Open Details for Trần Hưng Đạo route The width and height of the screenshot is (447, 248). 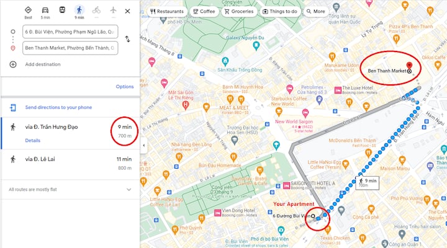[33, 140]
